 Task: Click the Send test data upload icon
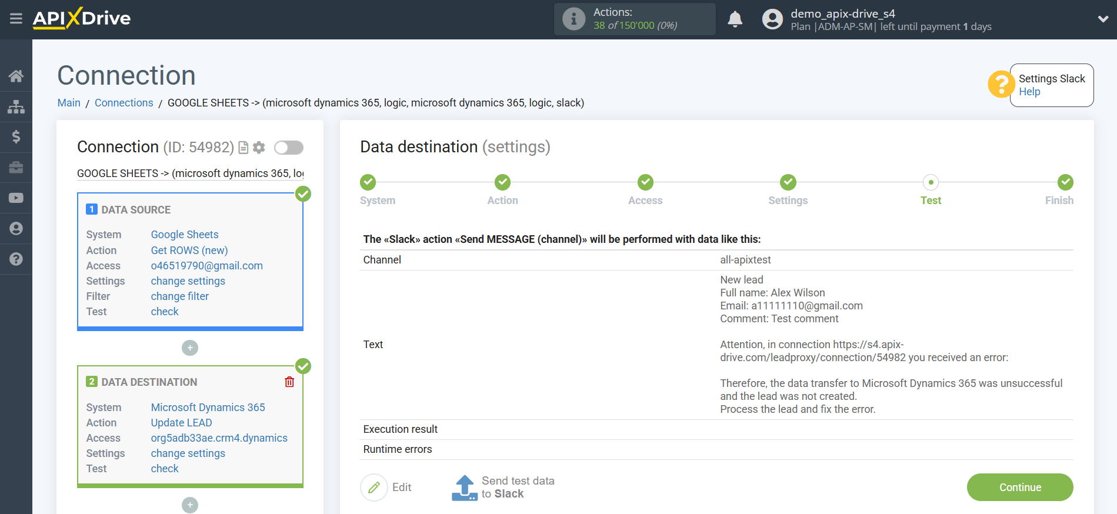coord(465,488)
